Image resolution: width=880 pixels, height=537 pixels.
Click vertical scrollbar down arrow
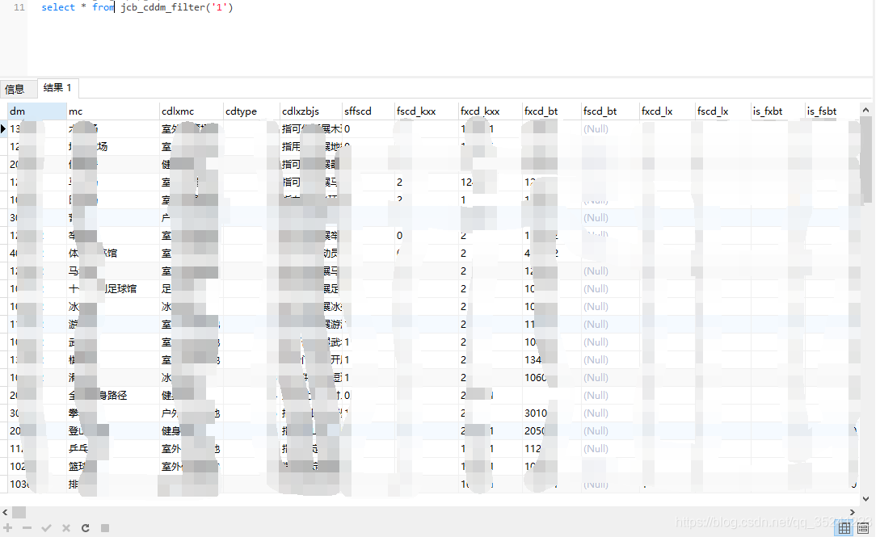tap(865, 498)
